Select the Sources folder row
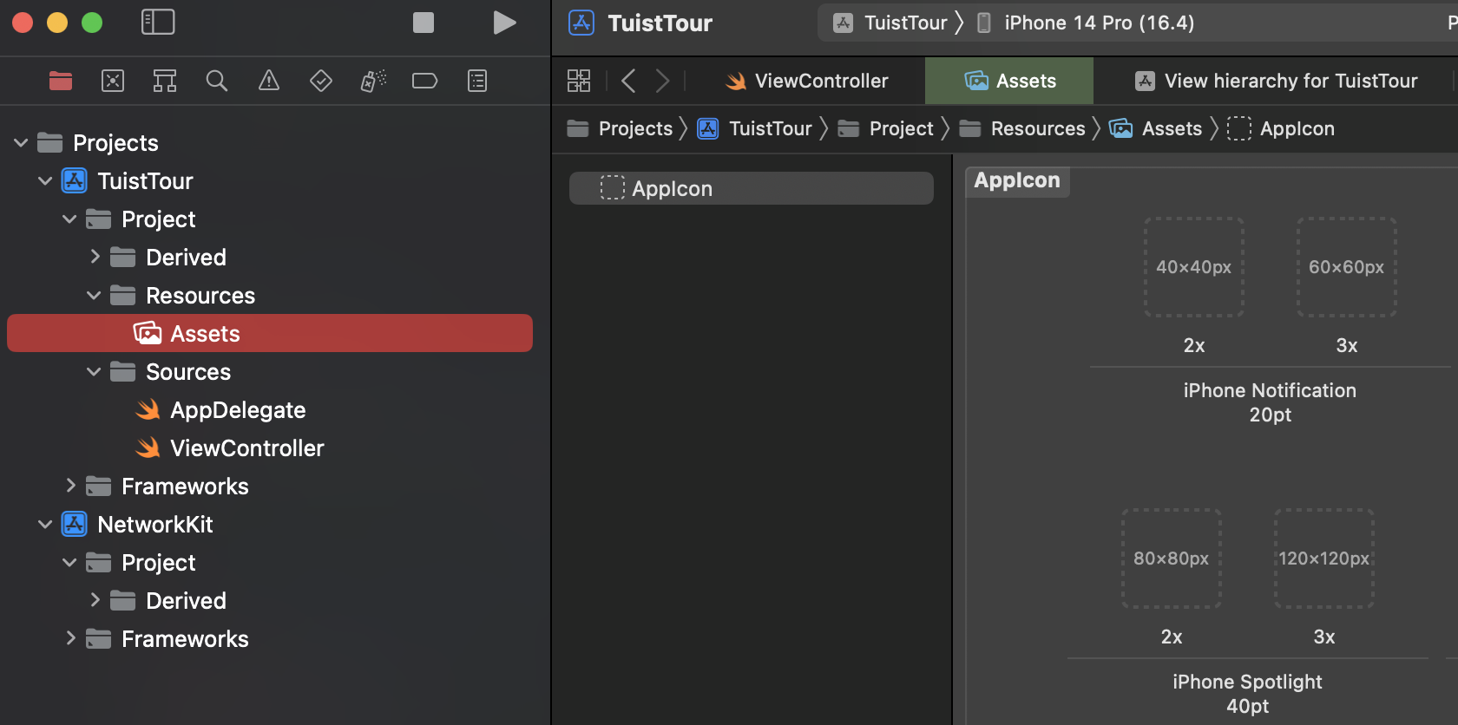Image resolution: width=1458 pixels, height=725 pixels. [x=270, y=371]
